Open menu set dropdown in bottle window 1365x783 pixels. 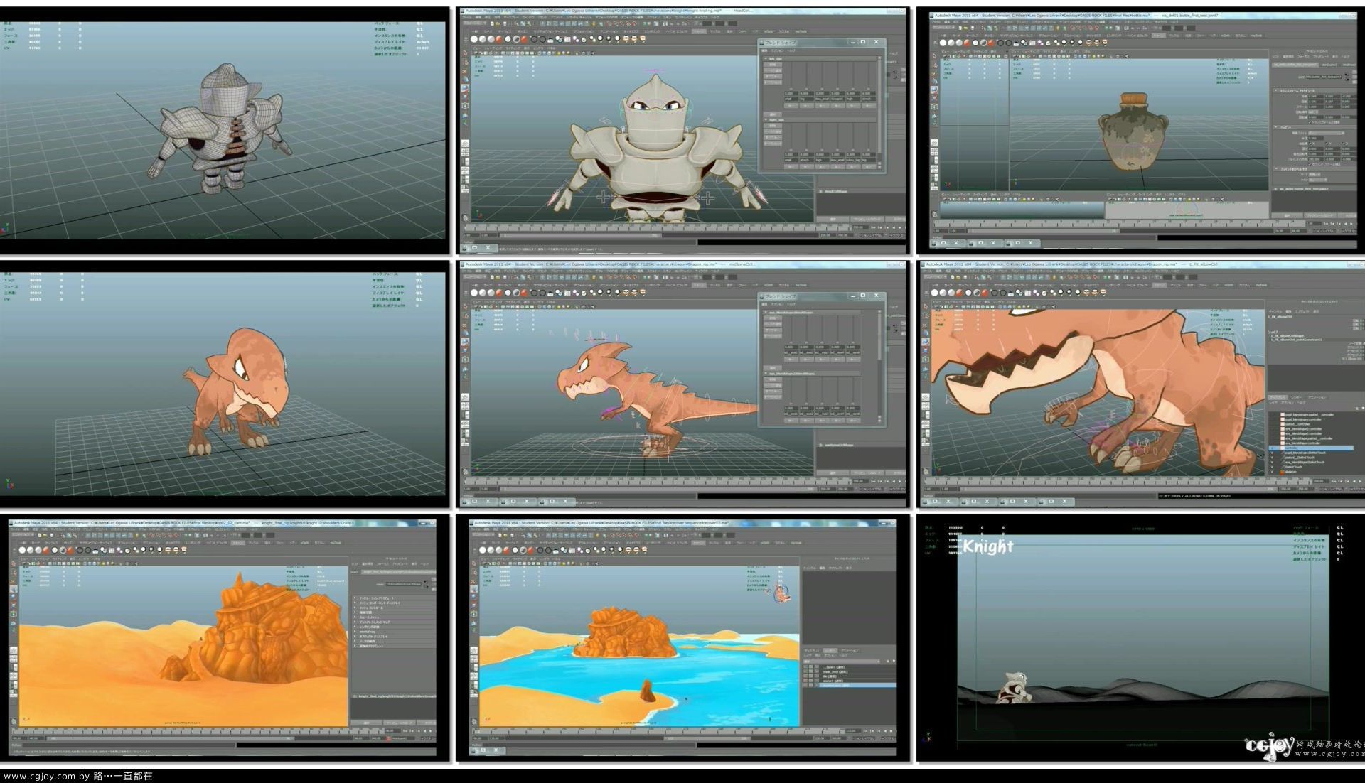tap(943, 27)
